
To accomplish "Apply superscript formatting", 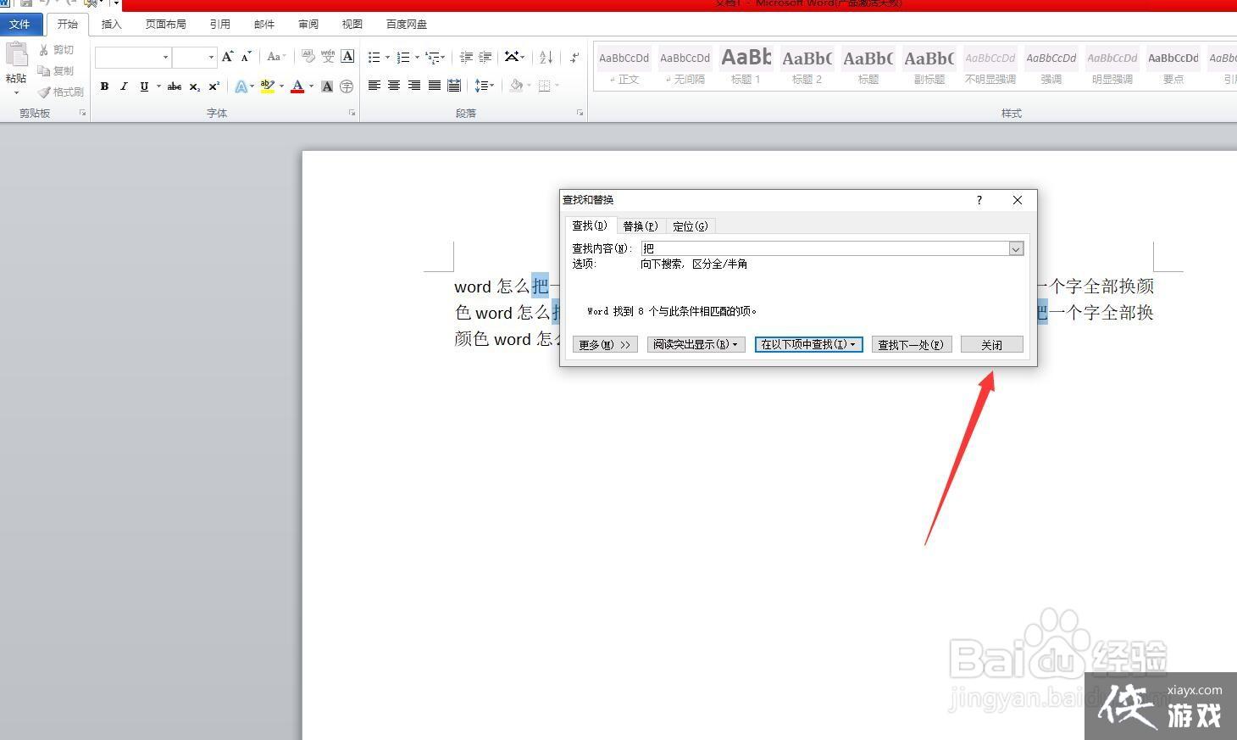I will (214, 86).
